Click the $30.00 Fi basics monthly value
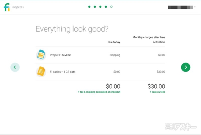Viewport: 201px width, 135px height. pyautogui.click(x=161, y=72)
